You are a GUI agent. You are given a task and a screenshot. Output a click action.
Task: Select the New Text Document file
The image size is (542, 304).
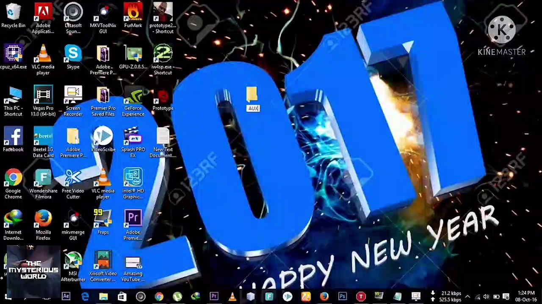163,143
